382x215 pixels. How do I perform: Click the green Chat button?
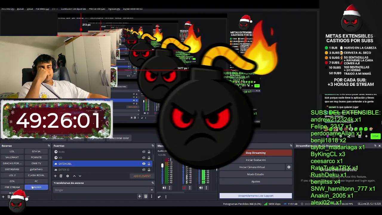375,136
